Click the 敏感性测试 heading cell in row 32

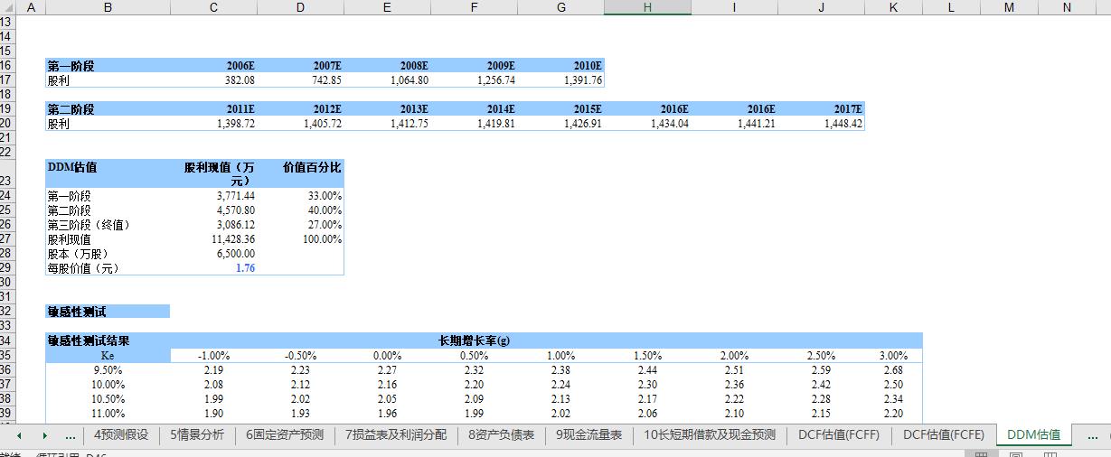tap(108, 311)
